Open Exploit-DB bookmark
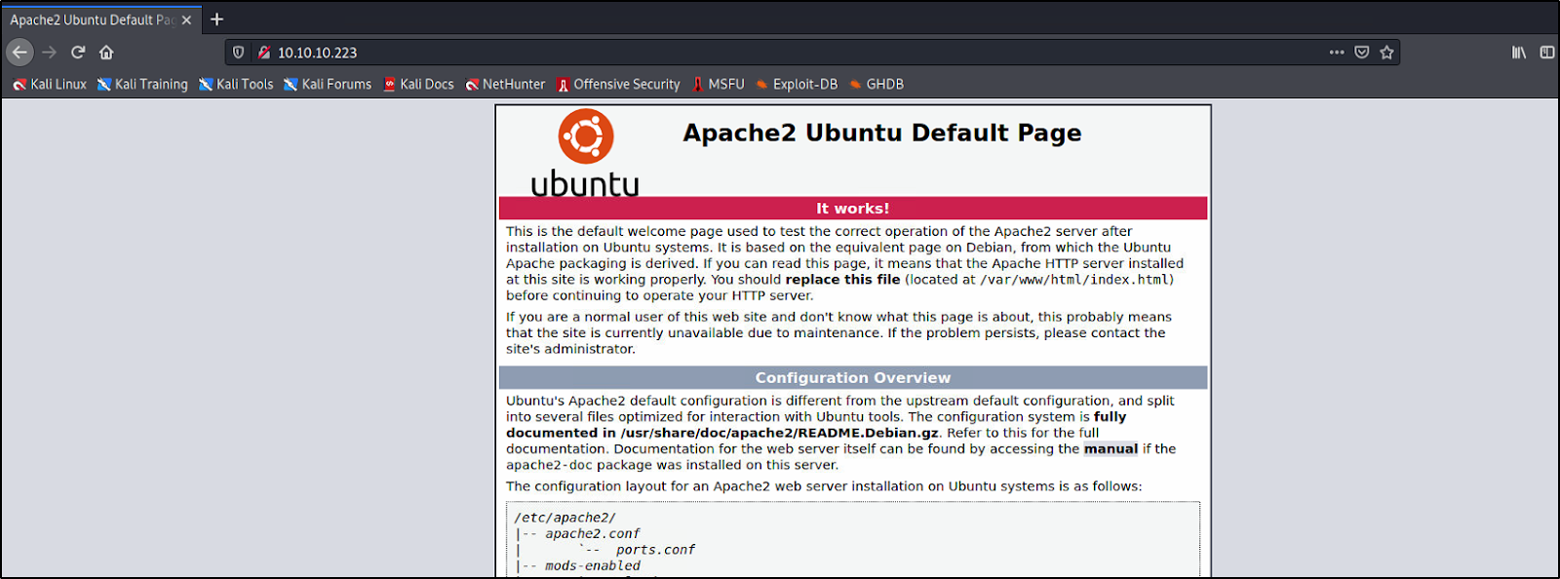The height and width of the screenshot is (579, 1560). tap(797, 84)
